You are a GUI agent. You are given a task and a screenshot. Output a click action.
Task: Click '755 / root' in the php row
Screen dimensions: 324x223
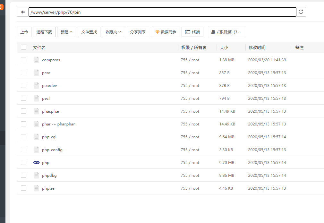tap(190, 163)
